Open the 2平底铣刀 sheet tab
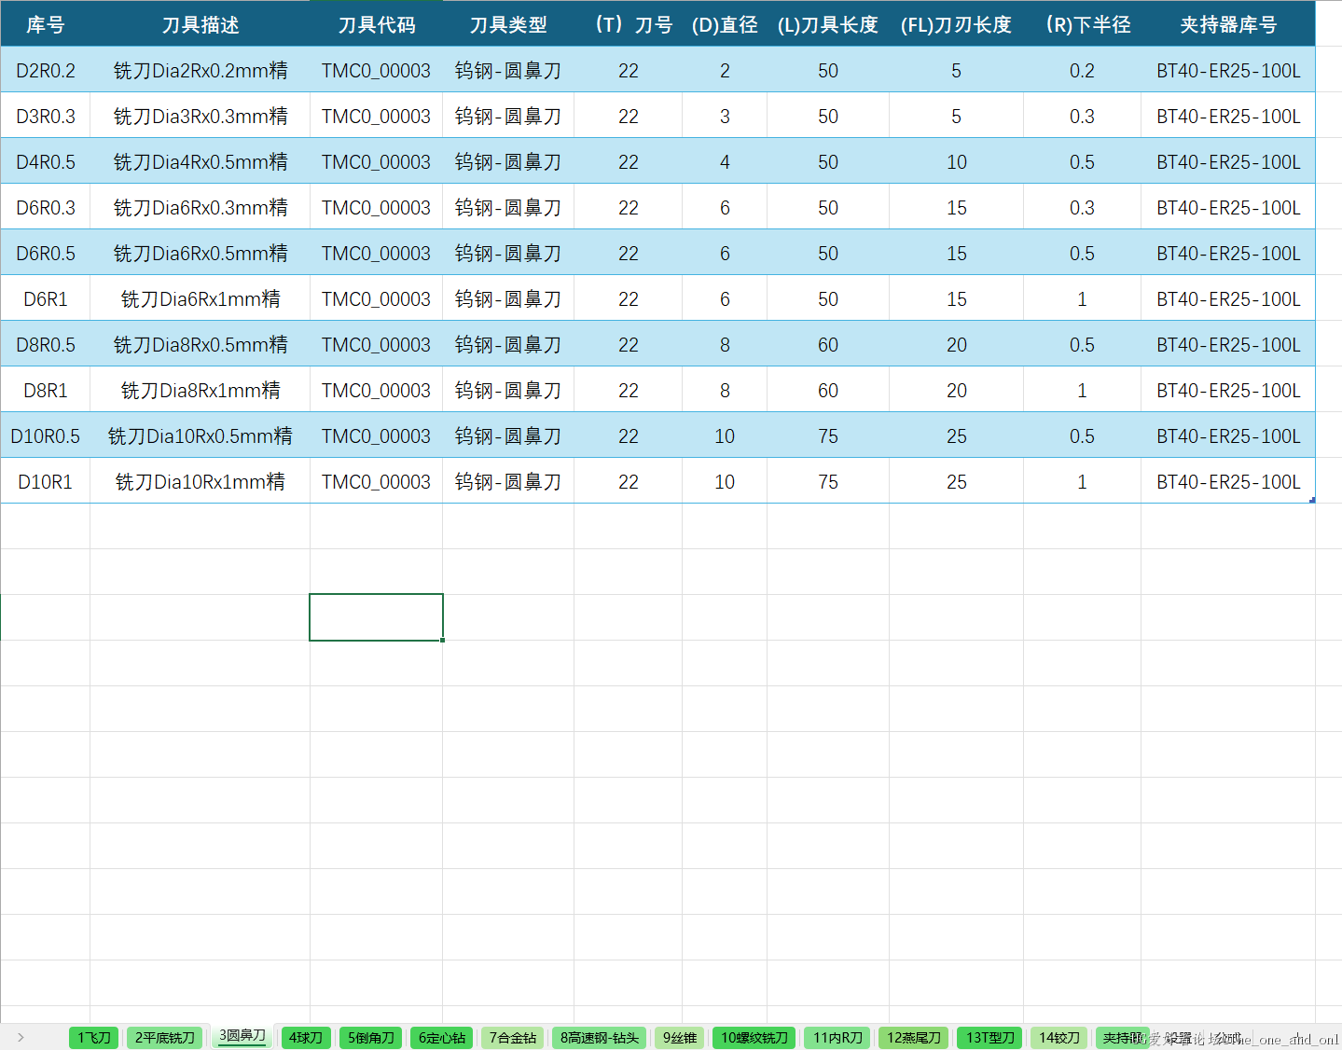 click(x=165, y=1037)
